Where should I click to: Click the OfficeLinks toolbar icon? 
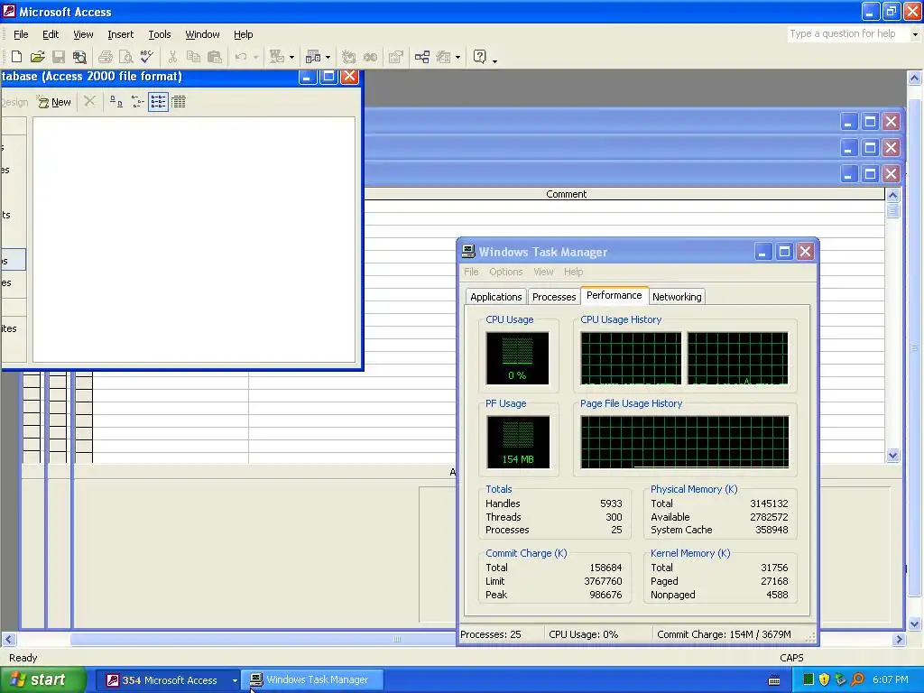(x=276, y=57)
